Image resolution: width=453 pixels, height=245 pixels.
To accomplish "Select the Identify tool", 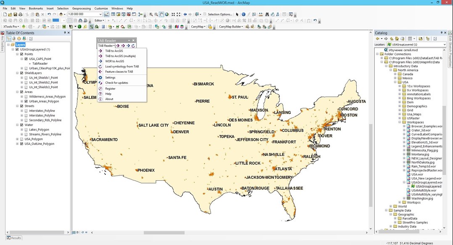I will [244, 14].
